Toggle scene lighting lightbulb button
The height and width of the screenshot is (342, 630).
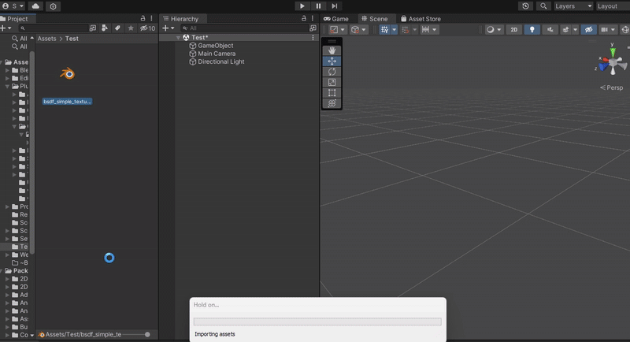(532, 30)
